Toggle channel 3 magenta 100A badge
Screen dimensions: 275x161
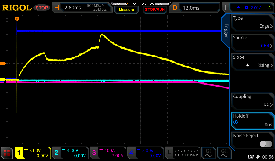click(107, 153)
